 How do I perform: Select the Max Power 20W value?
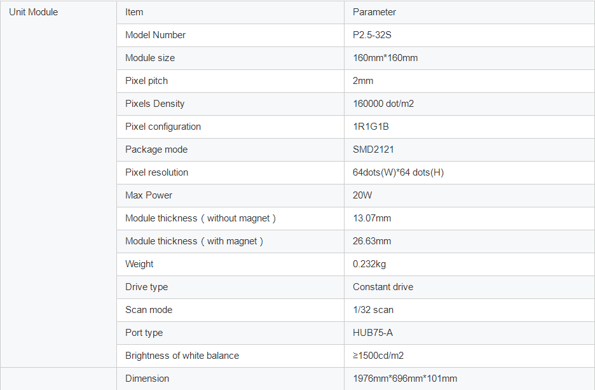coord(362,195)
